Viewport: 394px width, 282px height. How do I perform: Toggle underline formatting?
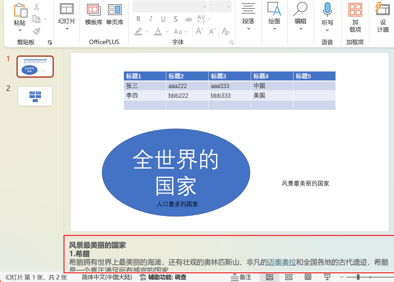click(x=163, y=19)
